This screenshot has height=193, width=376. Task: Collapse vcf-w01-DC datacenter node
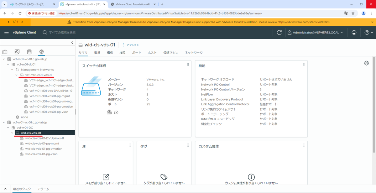tap(8, 128)
